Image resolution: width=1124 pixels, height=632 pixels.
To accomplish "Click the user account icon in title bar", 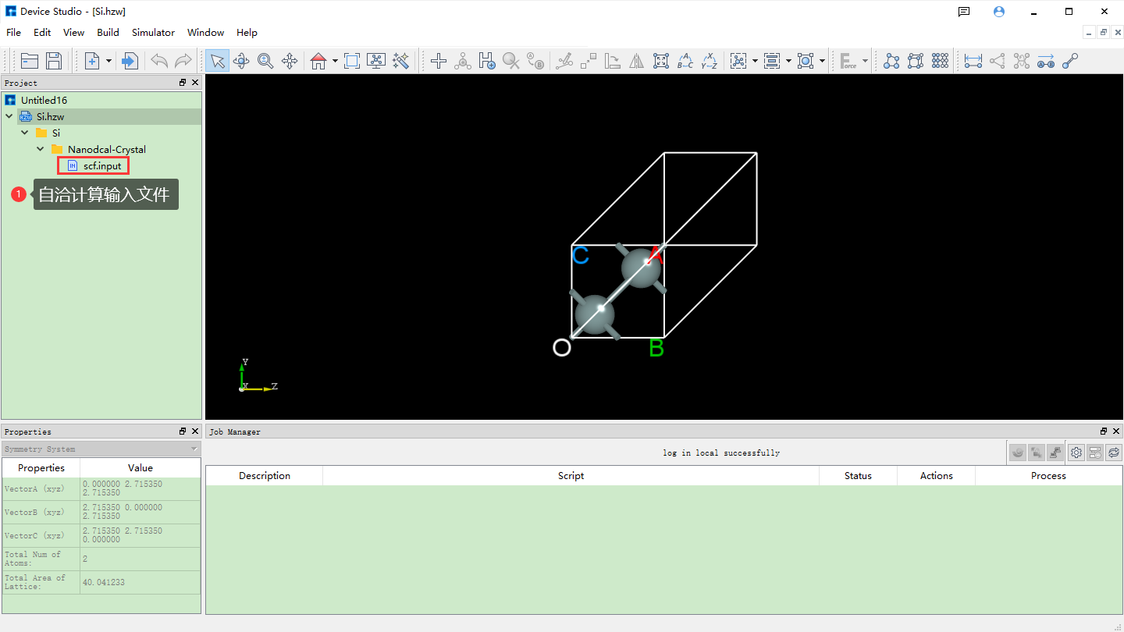I will [999, 12].
